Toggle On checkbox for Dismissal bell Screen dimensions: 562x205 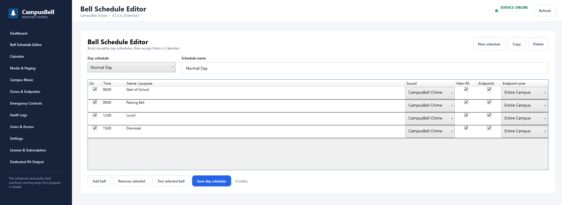(95, 128)
